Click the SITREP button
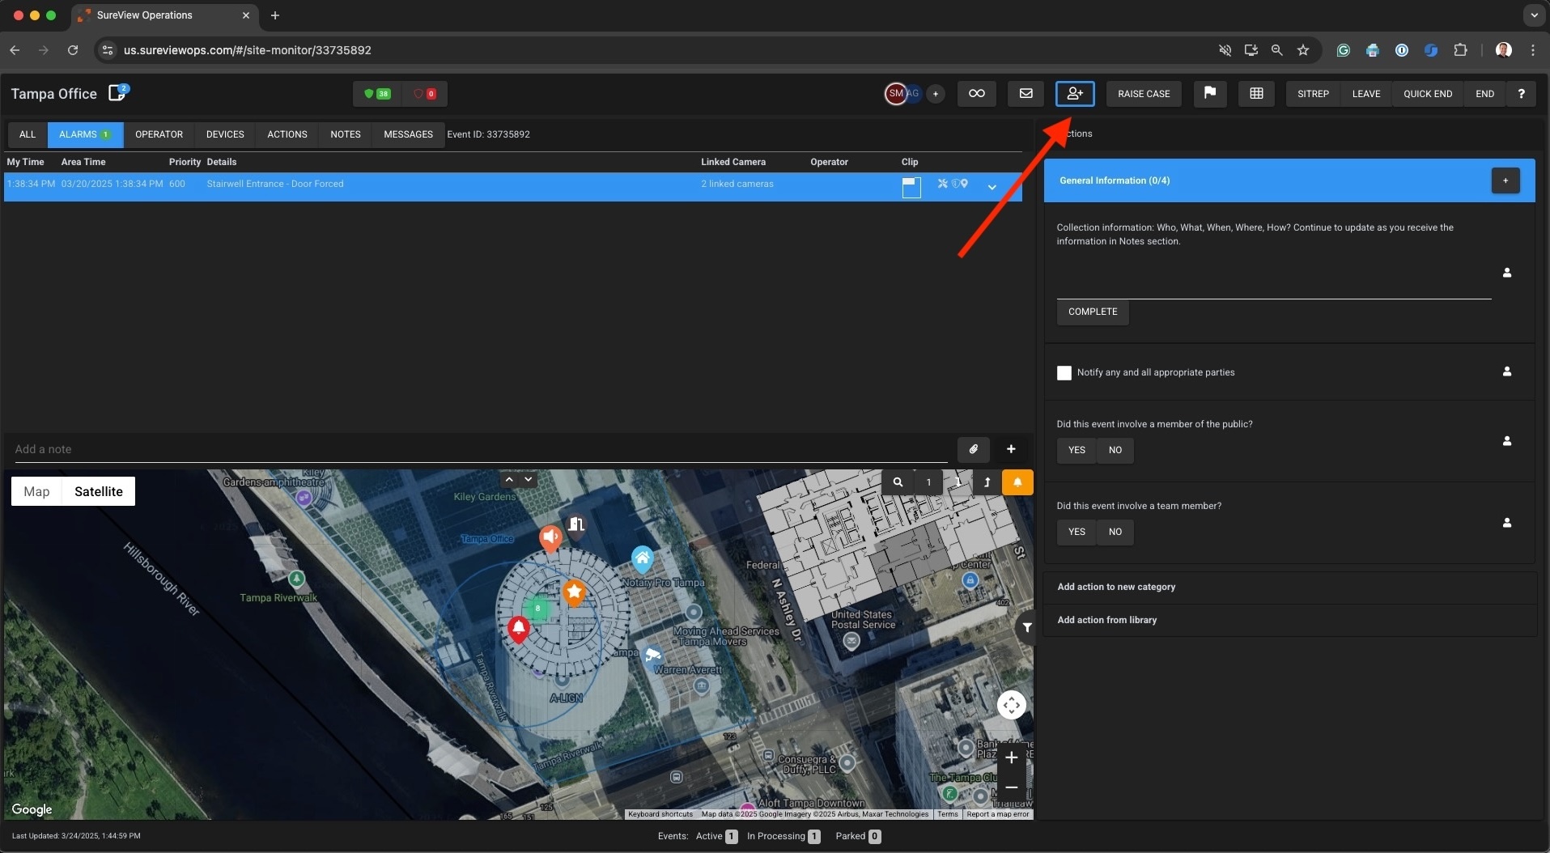Screen dimensions: 1550x853 [x=1313, y=94]
